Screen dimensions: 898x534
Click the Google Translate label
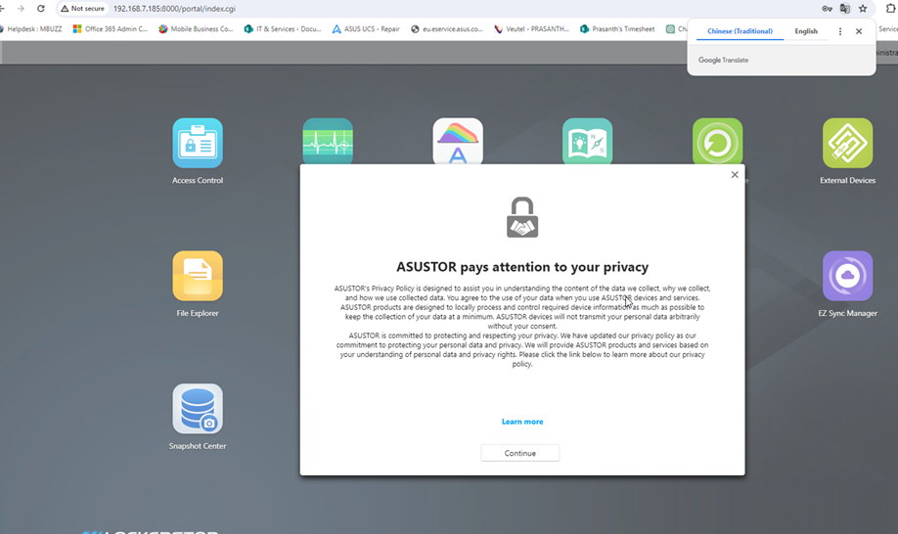coord(723,60)
